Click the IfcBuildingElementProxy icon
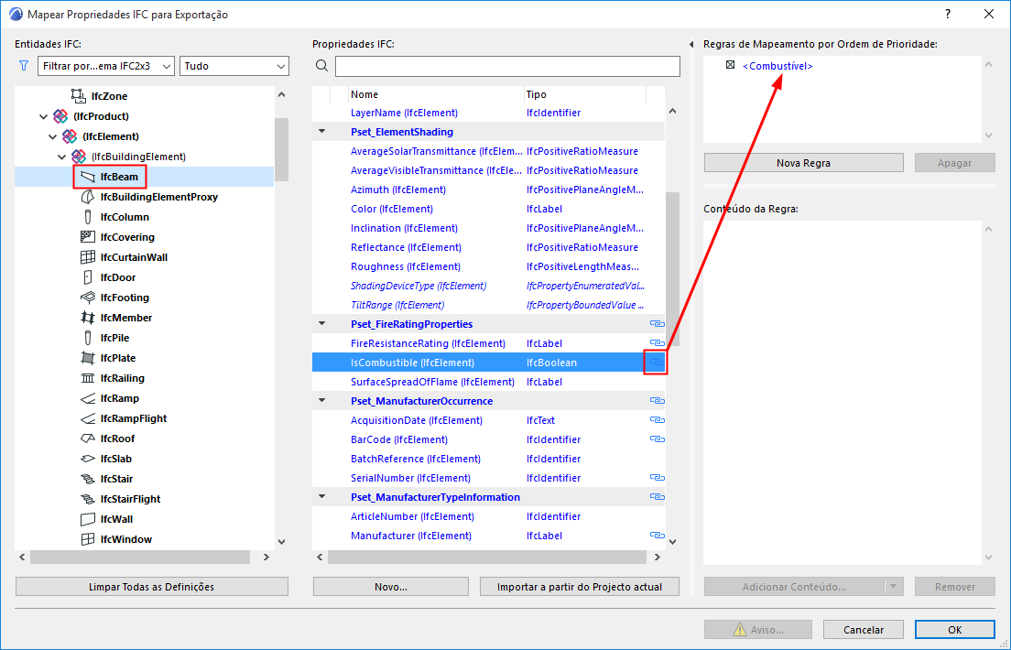1011x650 pixels. pyautogui.click(x=88, y=197)
